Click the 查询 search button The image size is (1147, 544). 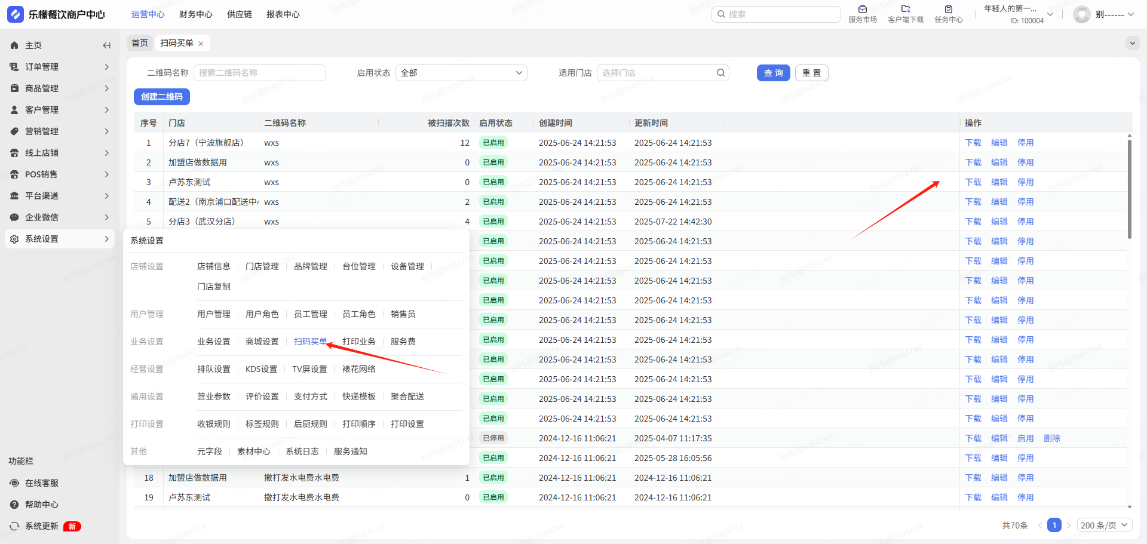pos(773,73)
